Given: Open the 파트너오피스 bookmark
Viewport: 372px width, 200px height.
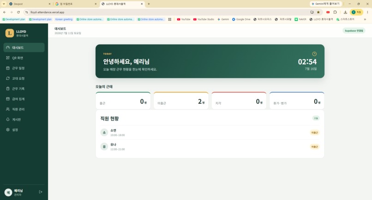Looking at the screenshot, I should point(263,19).
